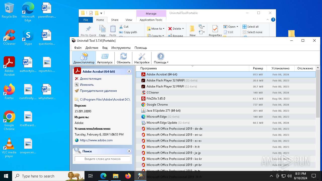Screen dimensions: 322x181
Task: Select the Adobe Flash Player 32 PPAPI icon
Action: click(143, 86)
